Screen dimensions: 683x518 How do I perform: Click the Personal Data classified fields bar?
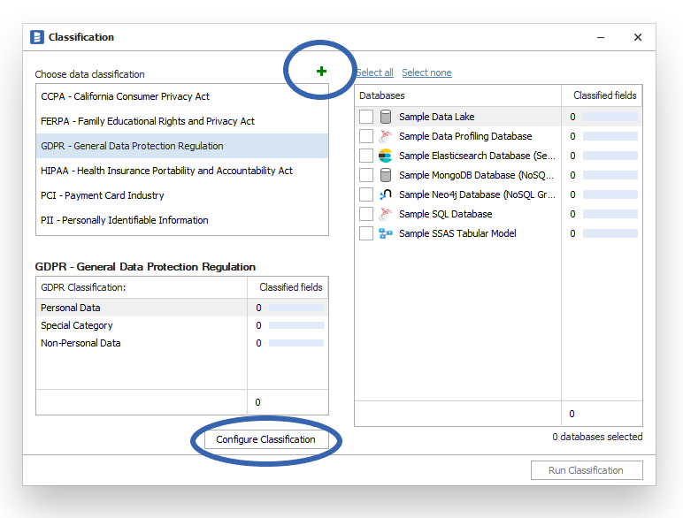[295, 308]
